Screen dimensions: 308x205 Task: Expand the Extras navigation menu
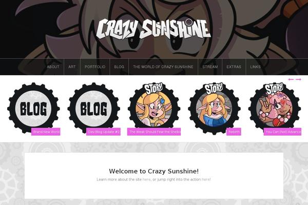coord(234,67)
